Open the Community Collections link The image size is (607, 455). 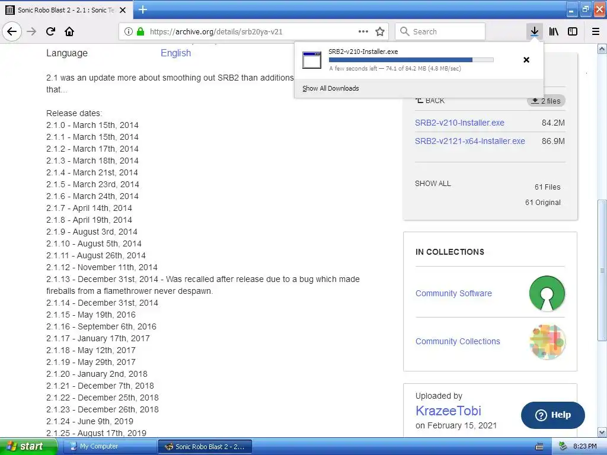pyautogui.click(x=458, y=341)
